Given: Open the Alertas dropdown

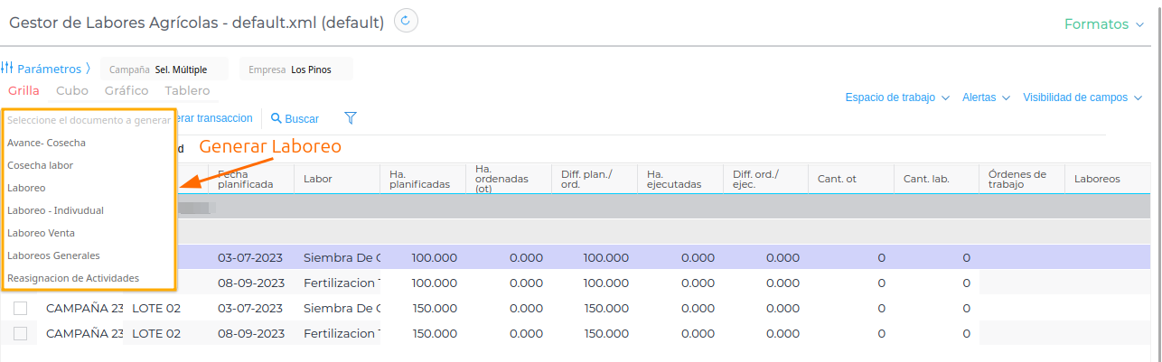Looking at the screenshot, I should click(x=985, y=97).
